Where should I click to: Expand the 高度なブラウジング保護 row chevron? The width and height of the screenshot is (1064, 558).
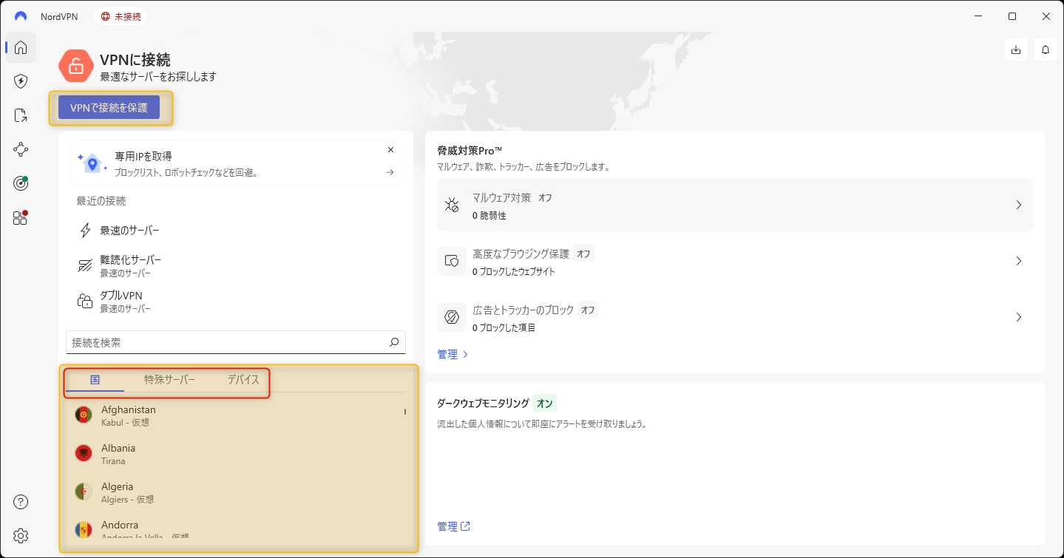pyautogui.click(x=1018, y=261)
